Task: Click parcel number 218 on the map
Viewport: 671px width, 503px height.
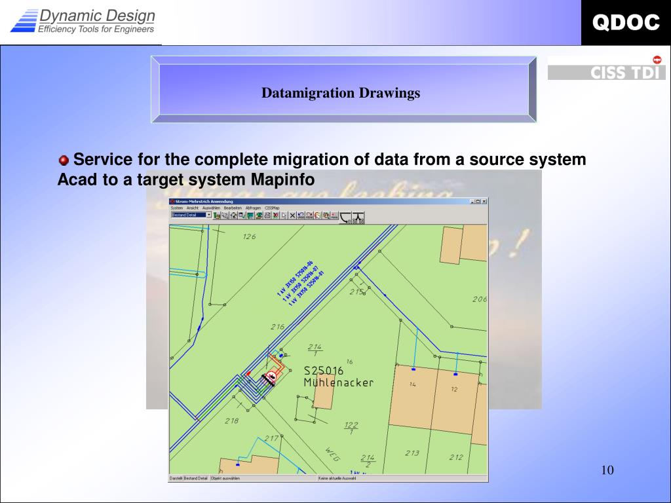Action: point(231,421)
